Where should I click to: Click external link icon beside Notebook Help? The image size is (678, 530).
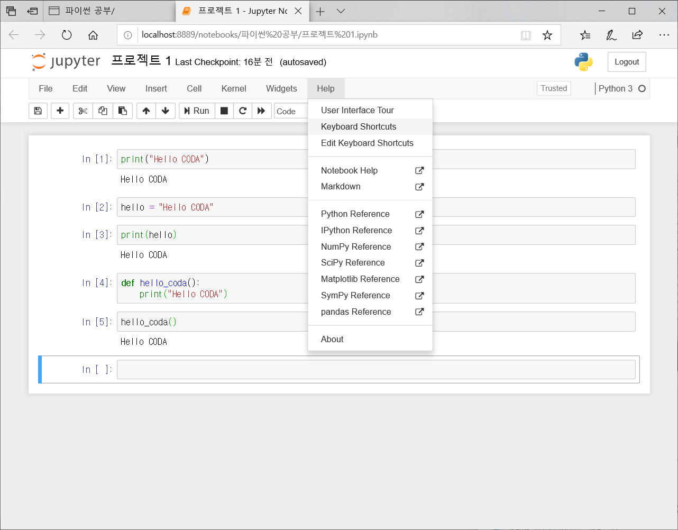point(419,170)
